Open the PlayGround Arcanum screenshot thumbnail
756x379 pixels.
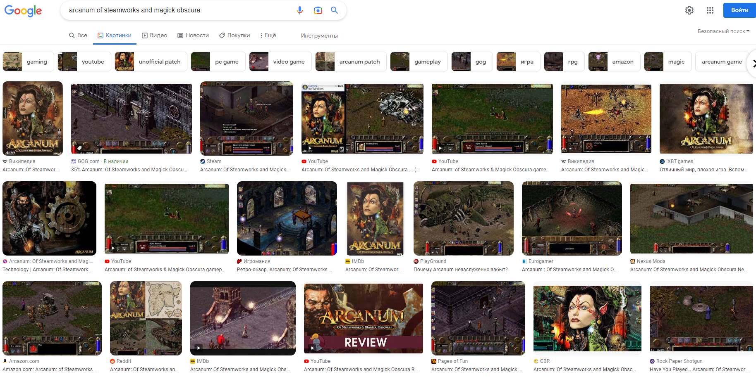pos(464,218)
